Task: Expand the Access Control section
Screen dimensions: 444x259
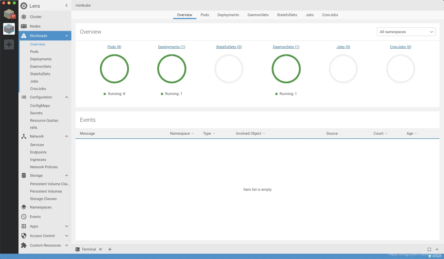Action: pyautogui.click(x=67, y=236)
